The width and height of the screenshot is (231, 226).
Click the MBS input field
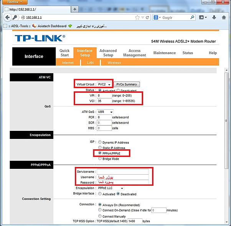point(104,128)
